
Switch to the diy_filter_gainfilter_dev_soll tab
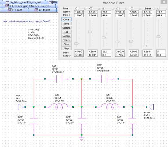pyautogui.click(x=23, y=2)
